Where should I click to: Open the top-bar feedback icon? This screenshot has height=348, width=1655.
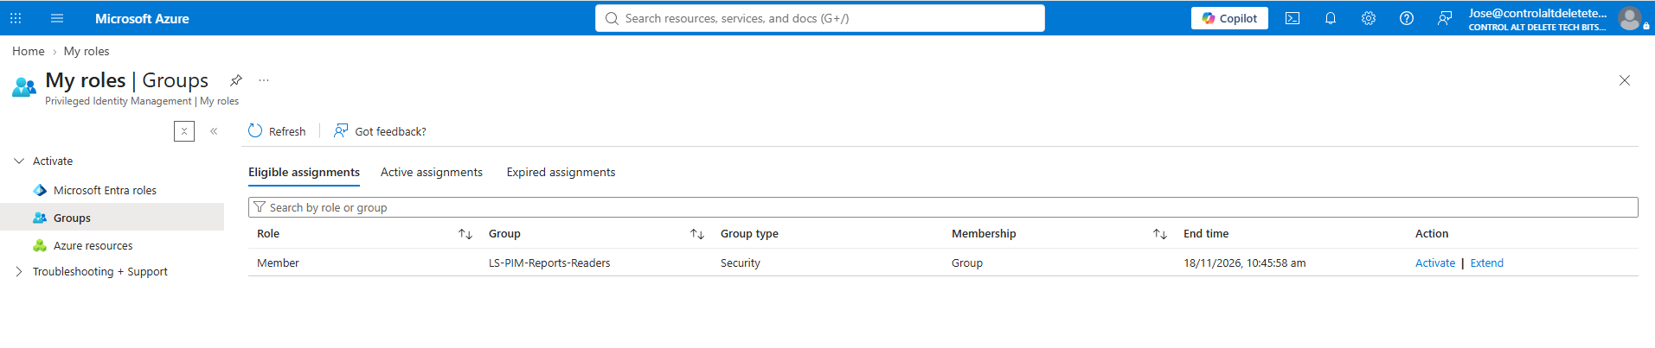pyautogui.click(x=1445, y=18)
